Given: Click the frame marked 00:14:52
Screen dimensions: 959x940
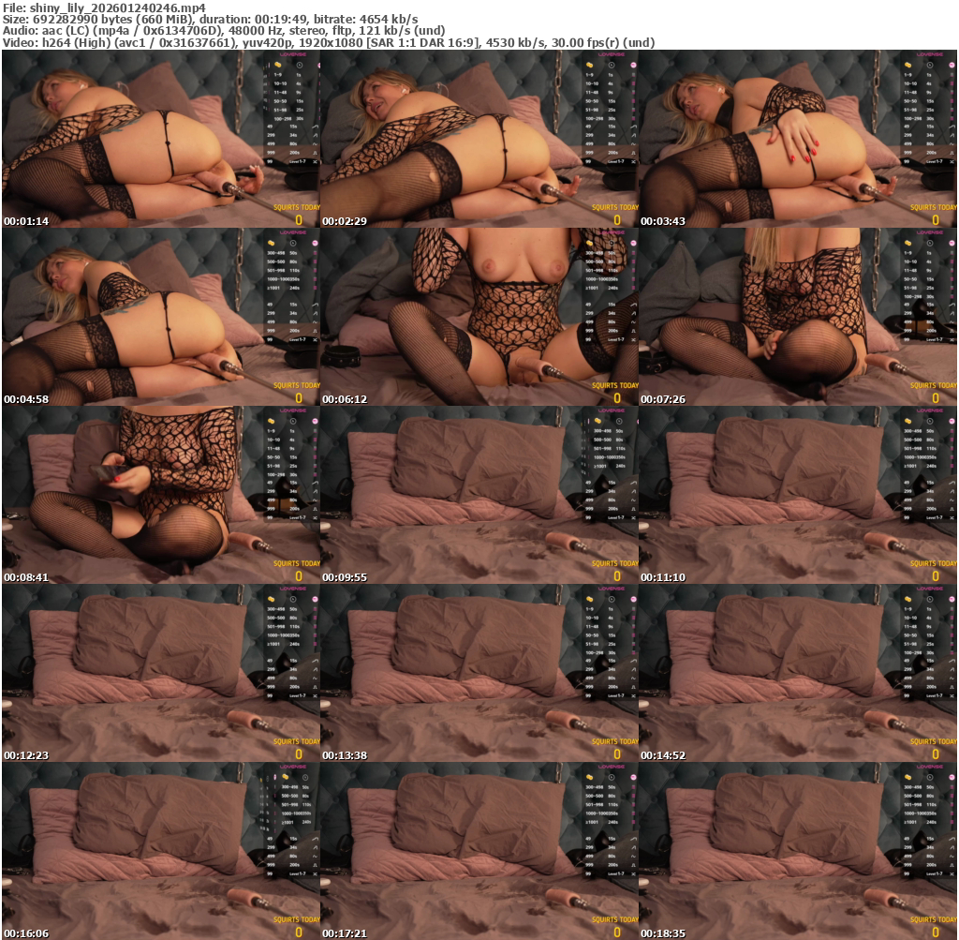Looking at the screenshot, I should [x=798, y=673].
